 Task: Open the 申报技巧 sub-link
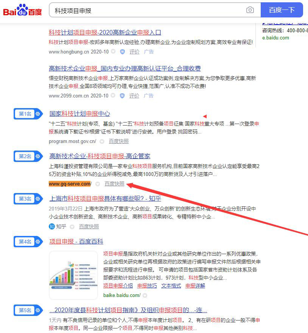pos(147,286)
